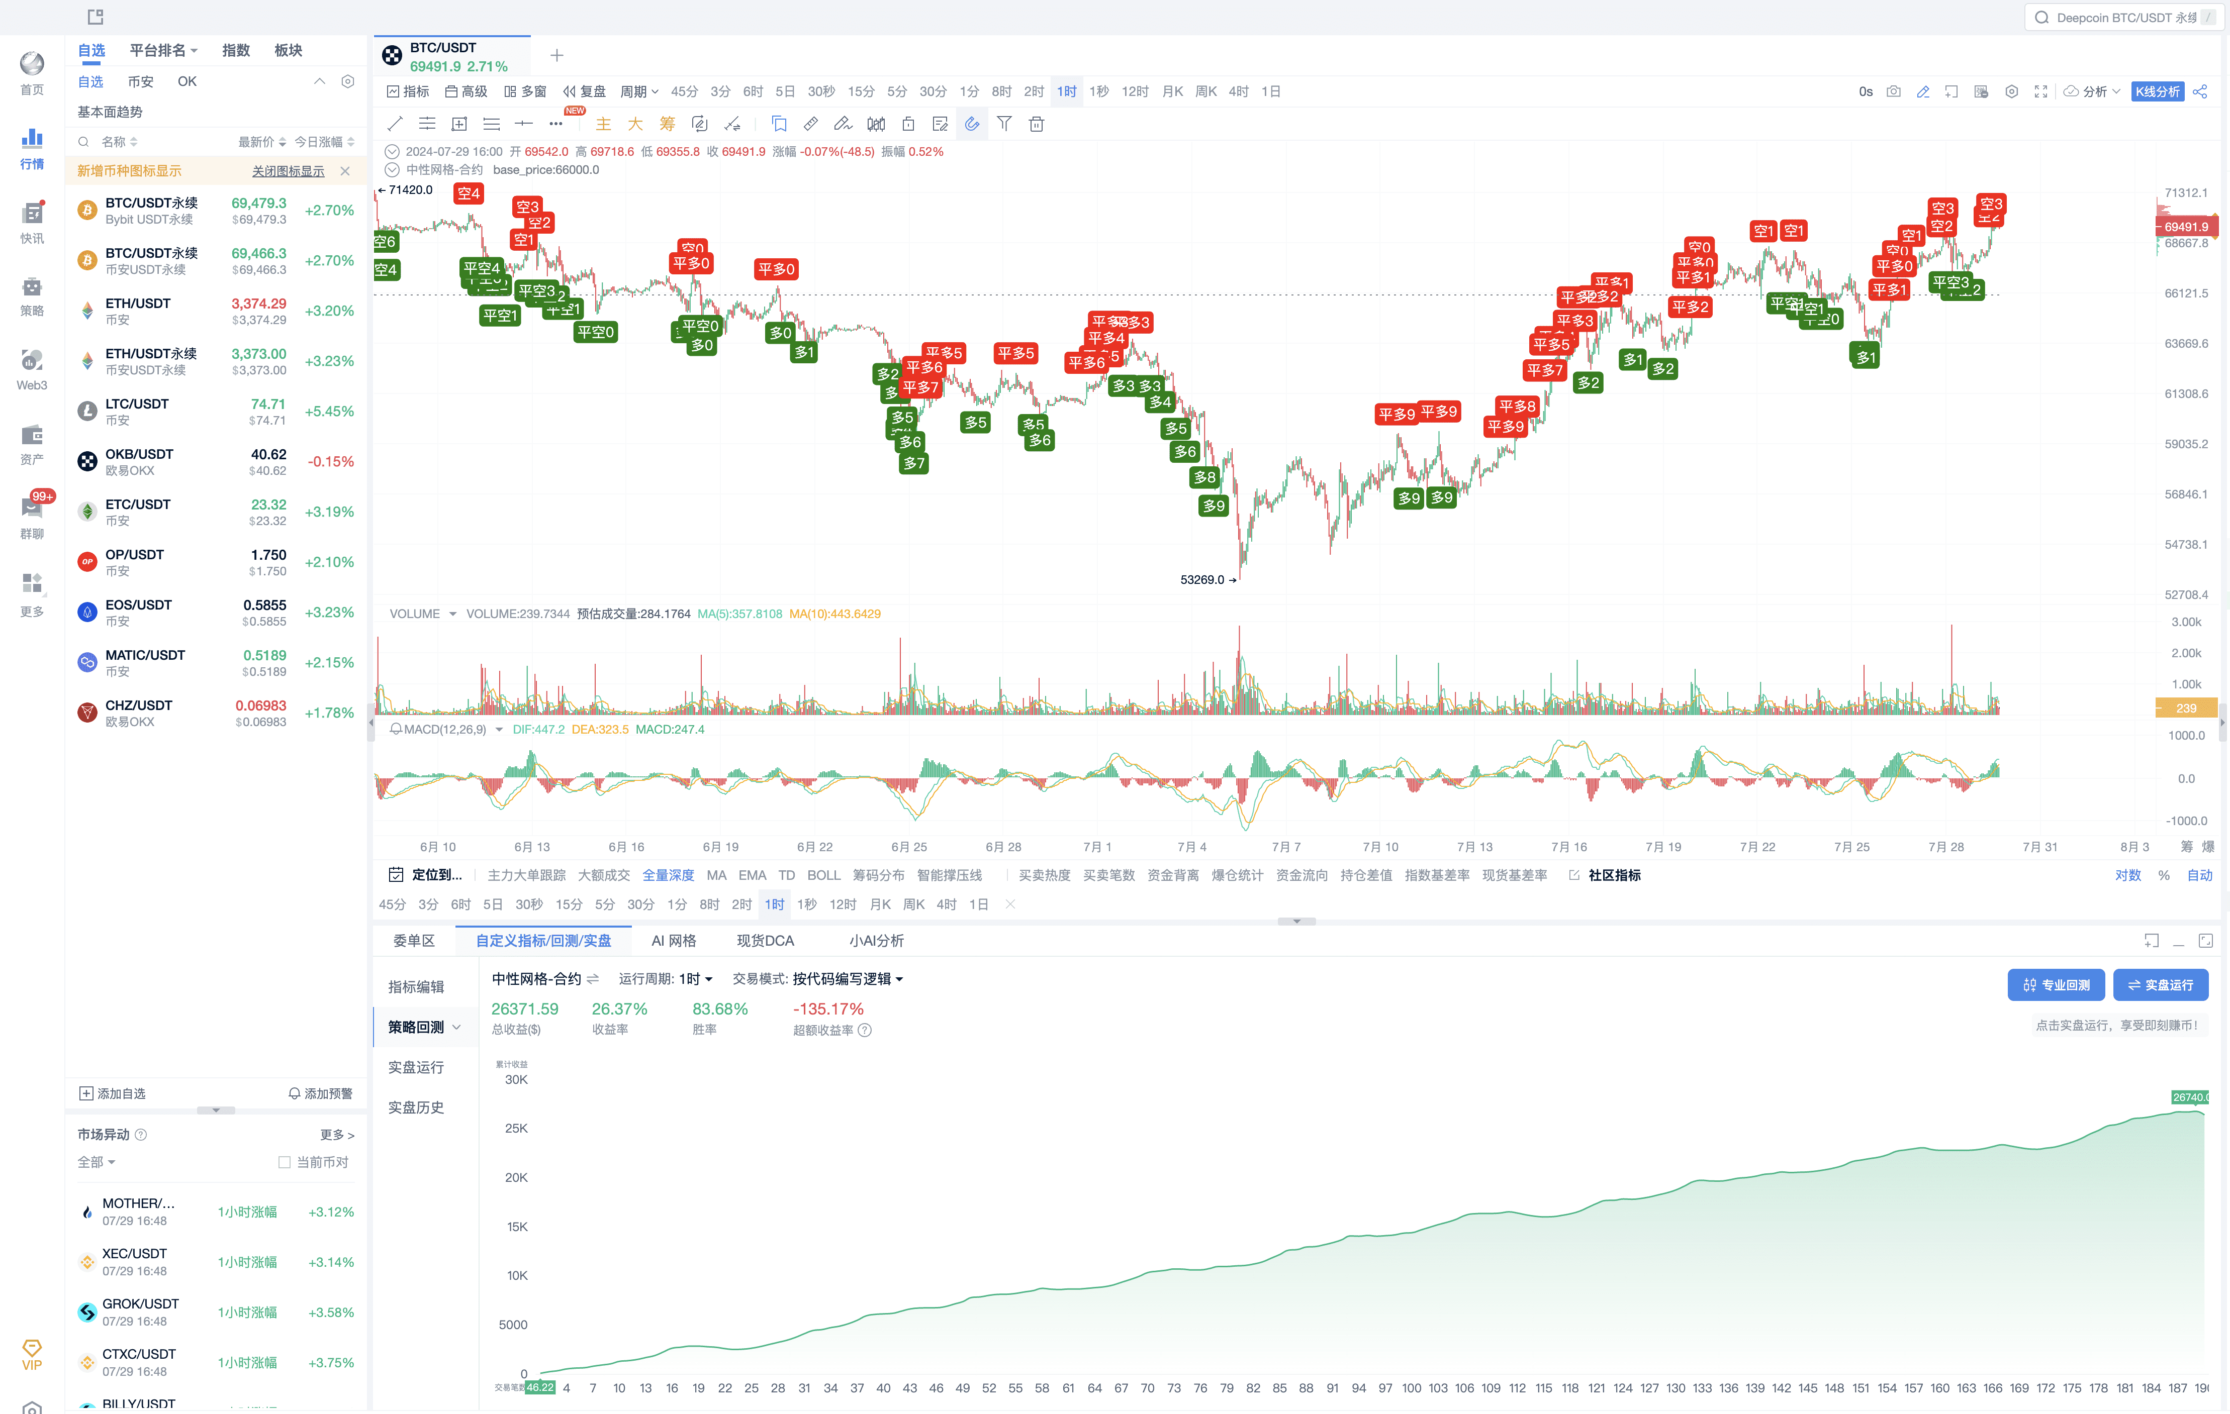Image resolution: width=2230 pixels, height=1414 pixels.
Task: Click the 专业回测 button
Action: 2056,985
